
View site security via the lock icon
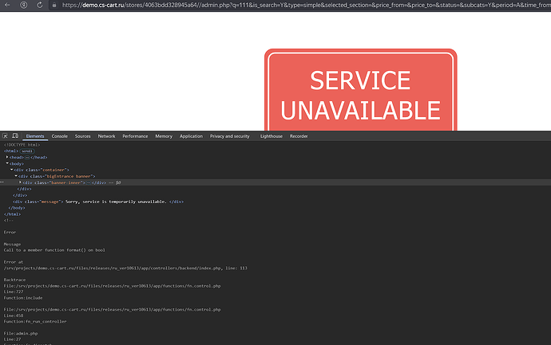54,5
